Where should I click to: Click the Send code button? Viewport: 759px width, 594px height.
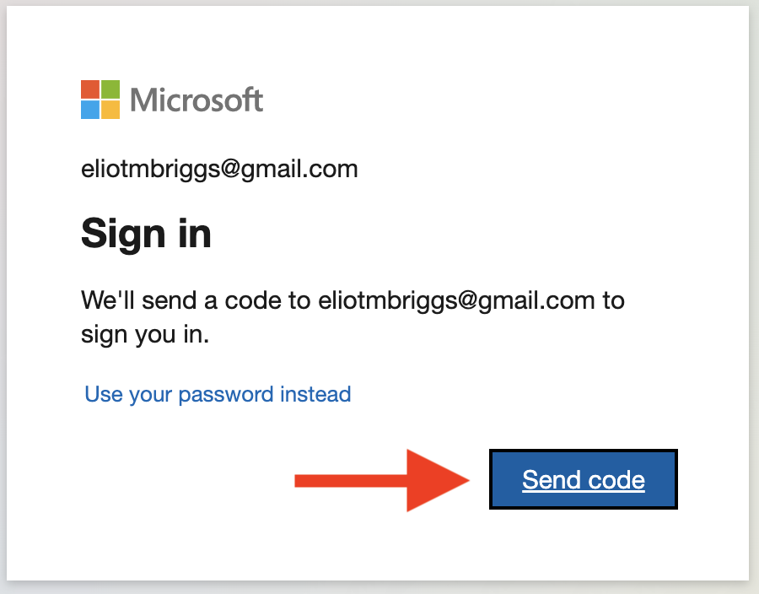(584, 479)
